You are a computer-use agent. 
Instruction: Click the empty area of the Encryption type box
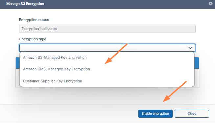click(x=103, y=48)
